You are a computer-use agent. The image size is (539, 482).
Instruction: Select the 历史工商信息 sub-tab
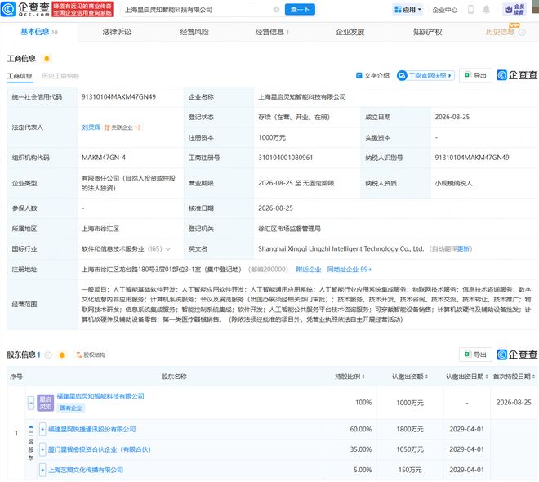pos(60,76)
